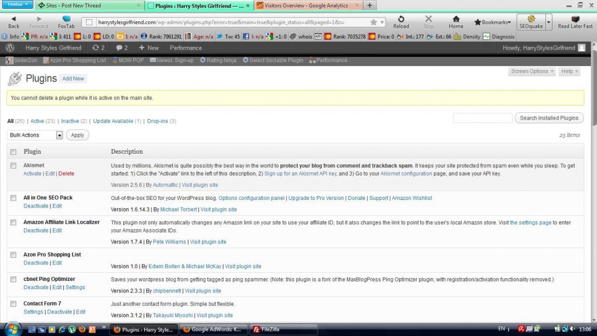The image size is (597, 336).
Task: Click the SEOquake toolbar button
Action: [x=531, y=22]
